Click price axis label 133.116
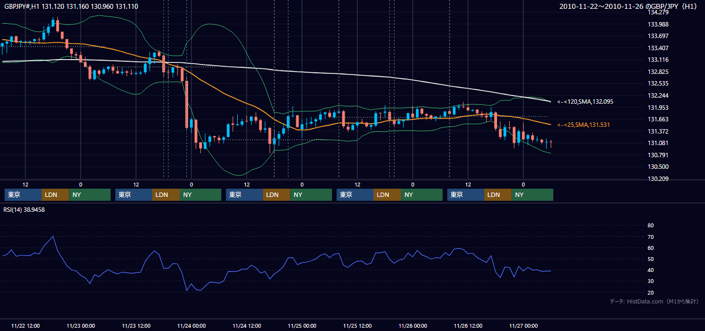The image size is (705, 331). [x=658, y=60]
